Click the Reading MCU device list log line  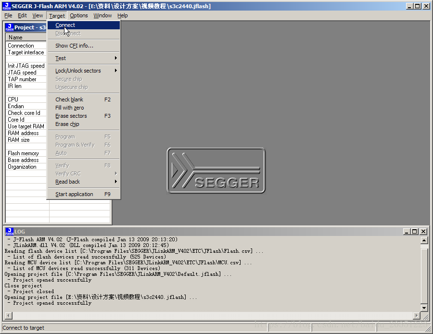point(128,262)
